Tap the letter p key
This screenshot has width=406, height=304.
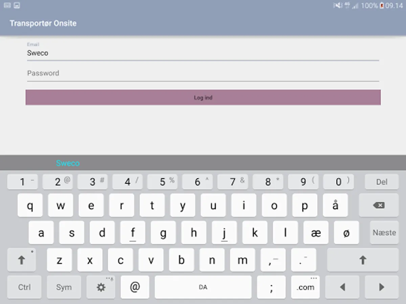coord(305,205)
